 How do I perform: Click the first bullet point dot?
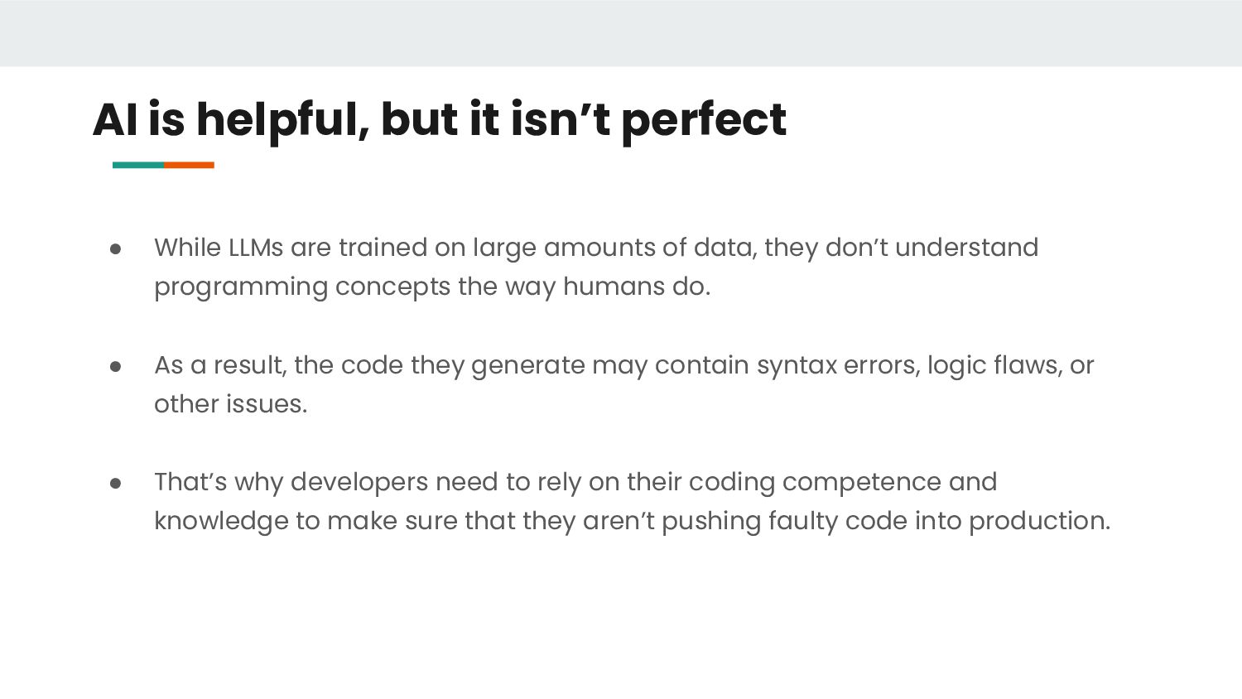pos(116,248)
